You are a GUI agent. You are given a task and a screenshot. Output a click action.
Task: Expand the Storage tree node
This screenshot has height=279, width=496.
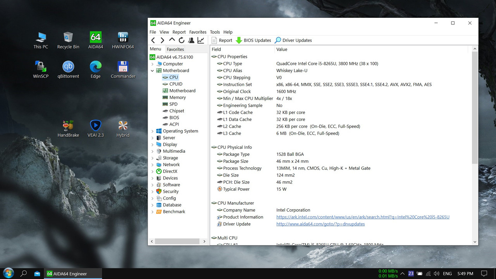(x=152, y=158)
